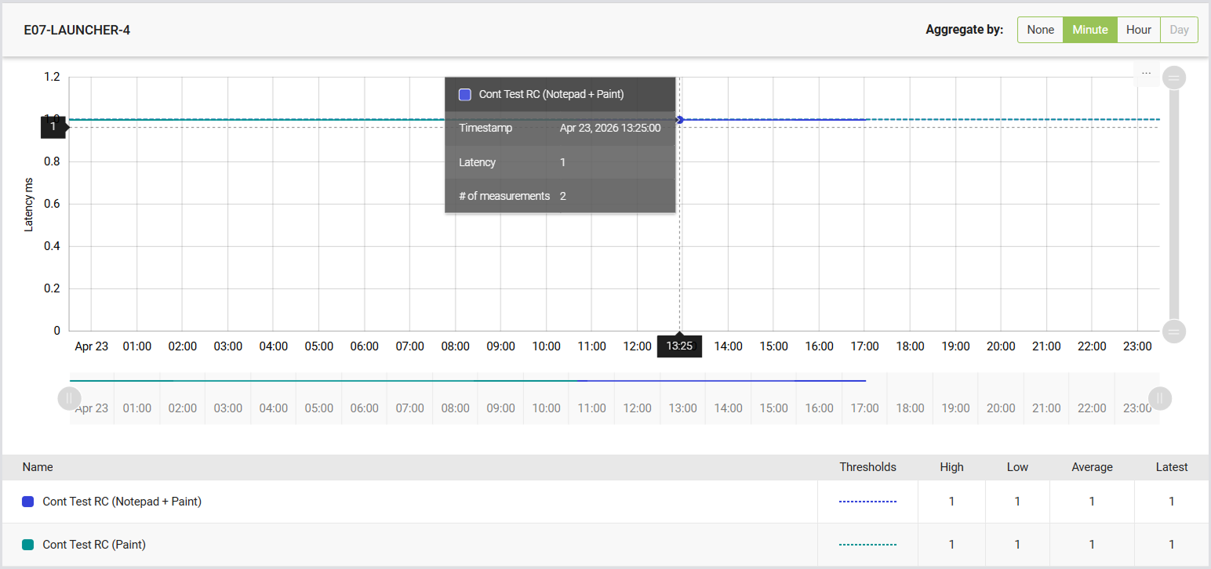The height and width of the screenshot is (569, 1211).
Task: Click the 02:00 label in the range navigator
Action: [182, 408]
